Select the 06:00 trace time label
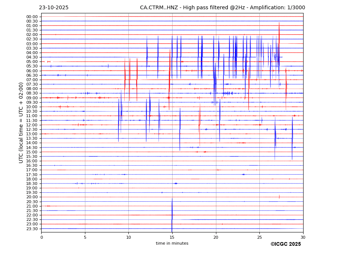This screenshot has height=258, width=344. point(32,71)
